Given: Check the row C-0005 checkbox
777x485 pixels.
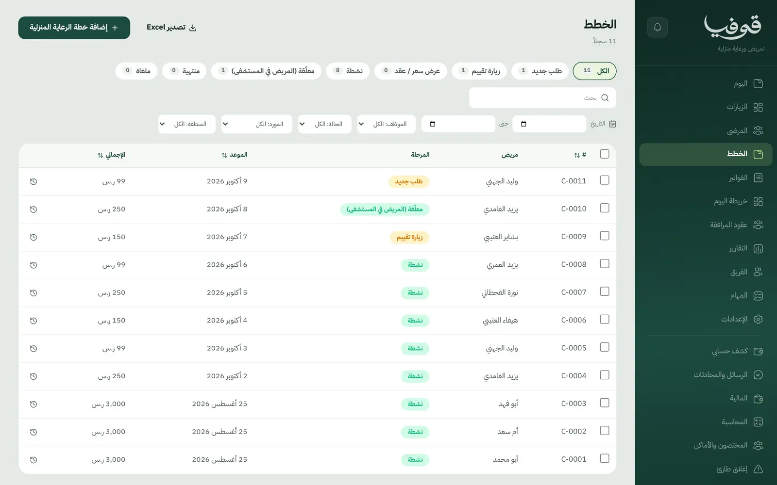Looking at the screenshot, I should [605, 347].
